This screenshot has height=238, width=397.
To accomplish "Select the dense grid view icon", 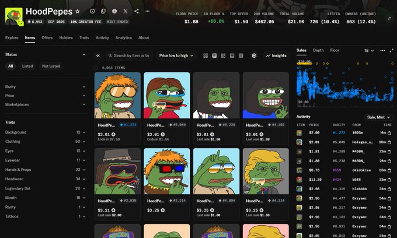I will tap(214, 55).
